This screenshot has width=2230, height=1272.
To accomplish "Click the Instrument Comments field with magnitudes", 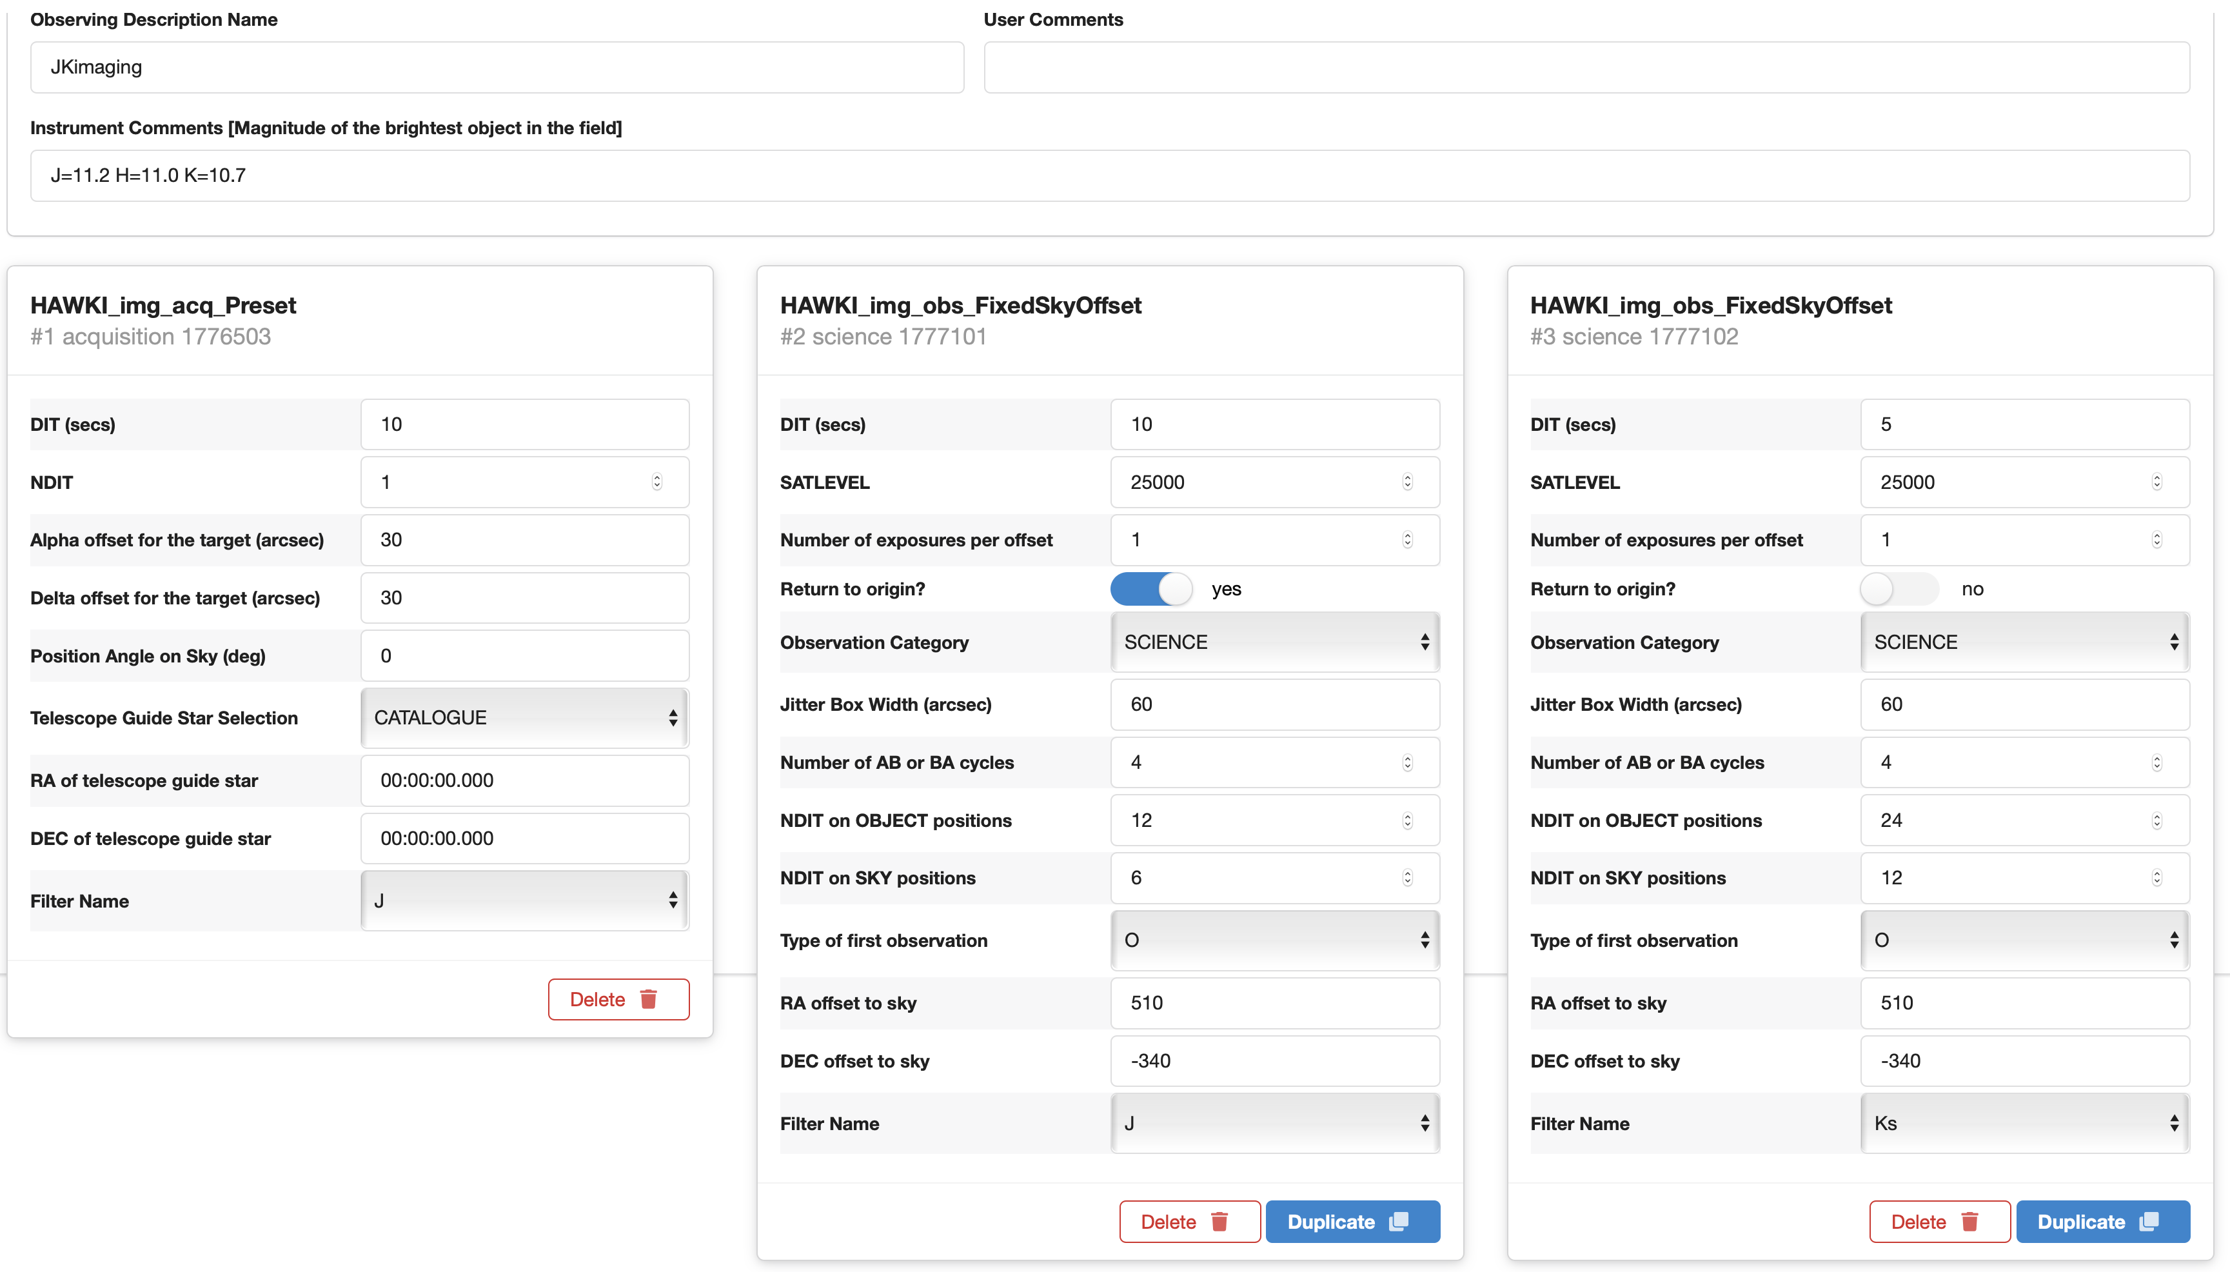I will coord(1110,175).
